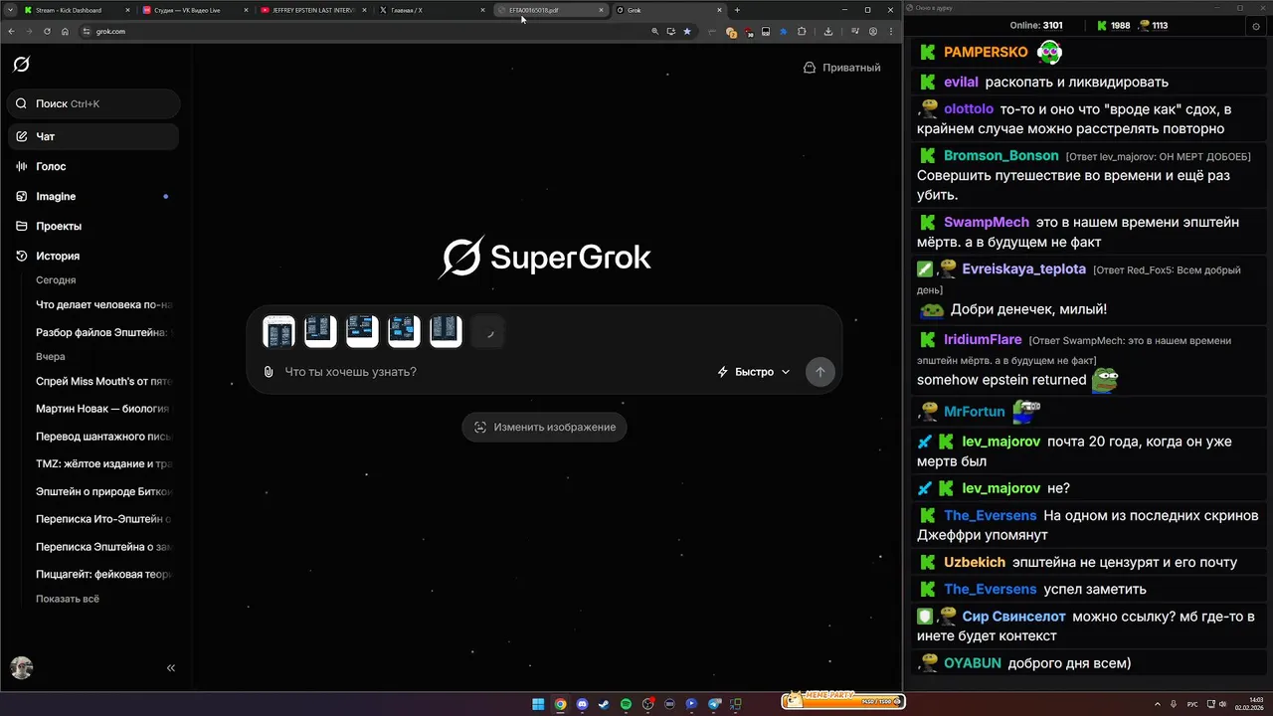
Task: Open chat 'Мартин Новак — биология'
Action: click(104, 408)
